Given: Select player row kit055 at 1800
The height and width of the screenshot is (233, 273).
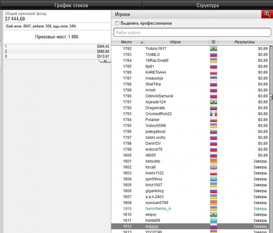Looking at the screenshot, I should (x=190, y=155).
